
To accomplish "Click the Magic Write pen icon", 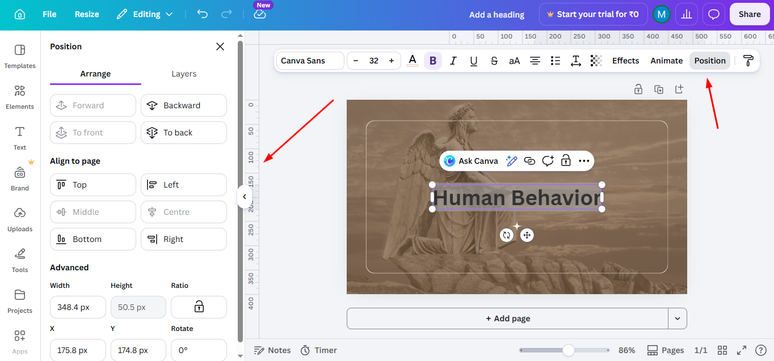I will (511, 161).
